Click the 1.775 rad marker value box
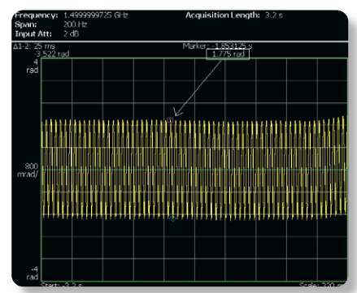Image resolution: width=357 pixels, height=293 pixels. click(228, 54)
